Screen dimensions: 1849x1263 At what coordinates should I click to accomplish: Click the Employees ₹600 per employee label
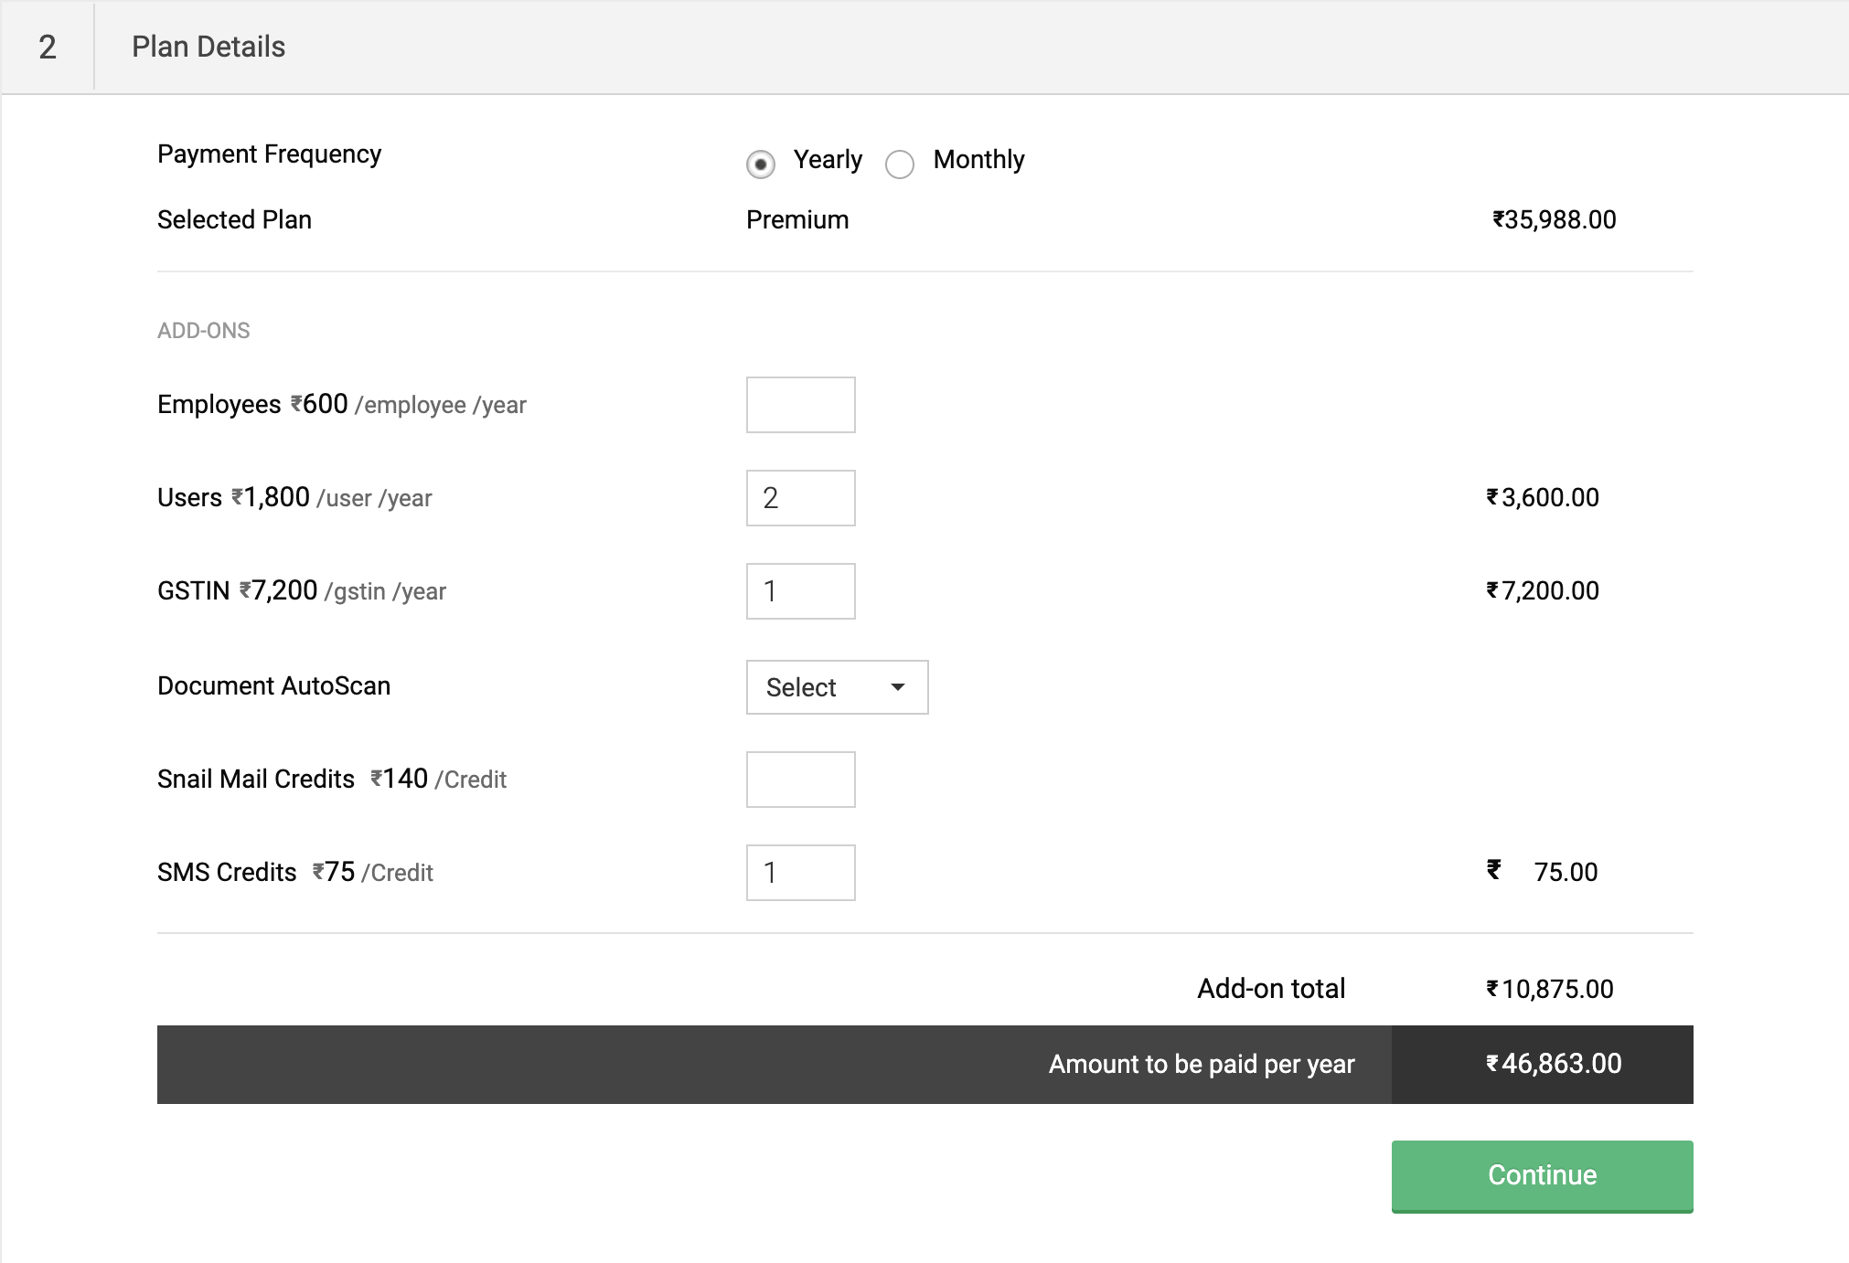[x=342, y=405]
